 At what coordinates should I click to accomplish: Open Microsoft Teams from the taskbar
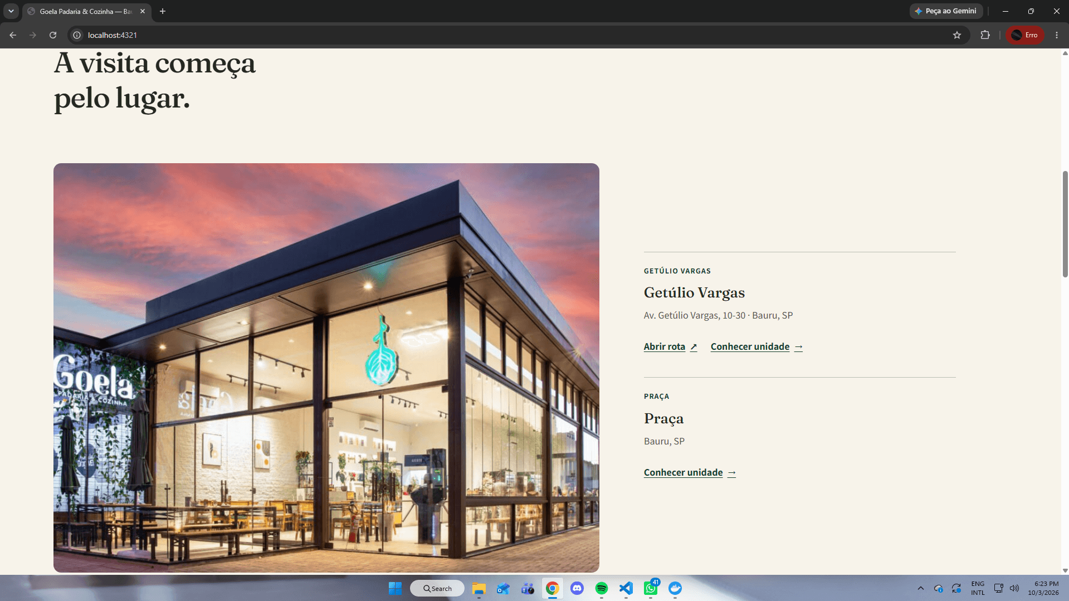coord(528,588)
